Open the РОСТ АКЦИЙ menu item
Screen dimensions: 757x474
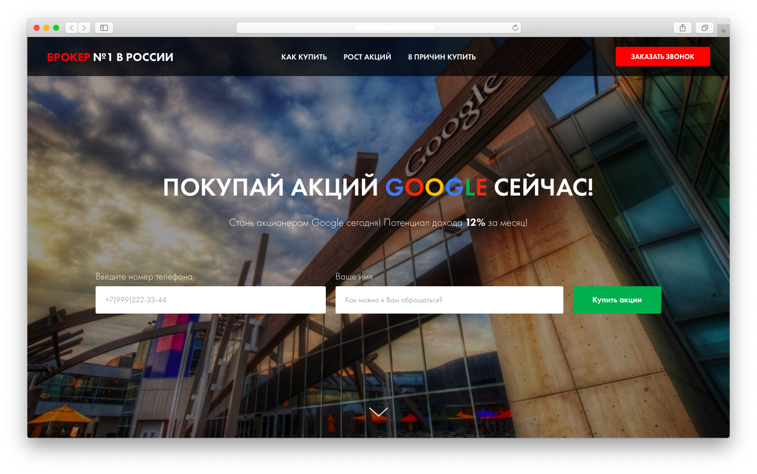pos(367,57)
